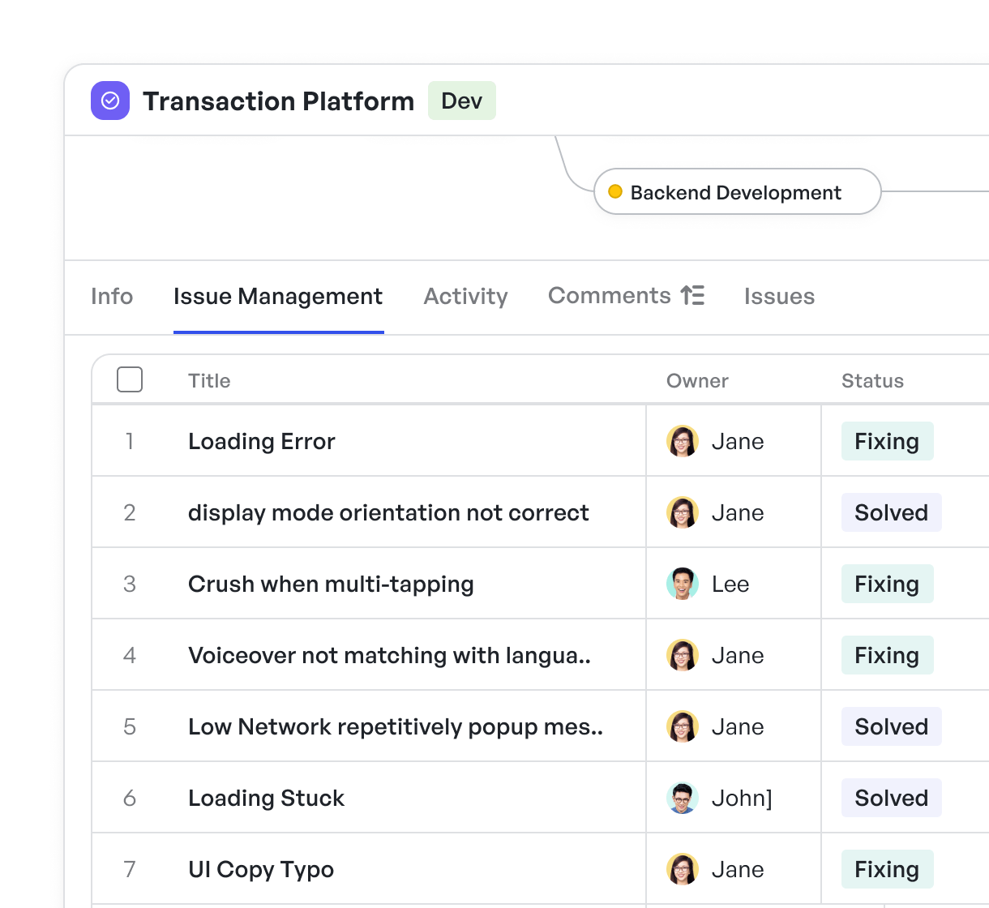Click the Transaction Platform title
Viewport: 989px width, 908px height.
tap(279, 101)
